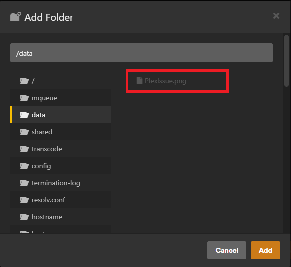Select the termination-log folder entry
This screenshot has height=267, width=291.
(x=60, y=183)
